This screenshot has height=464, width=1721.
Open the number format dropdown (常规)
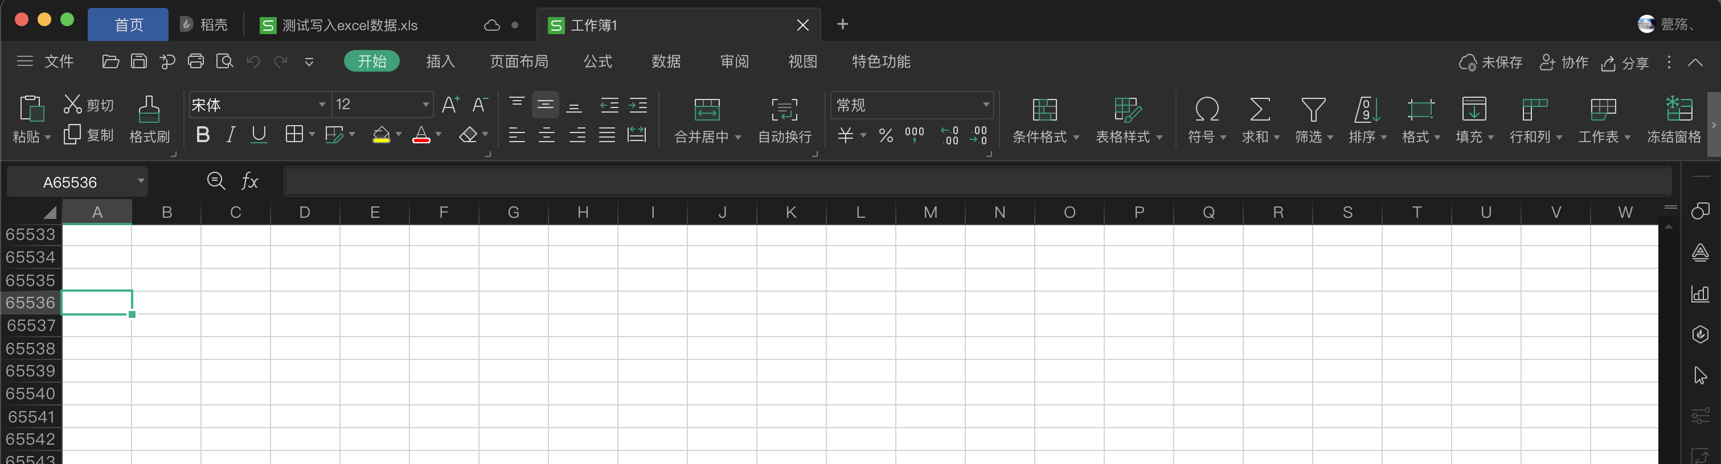985,105
